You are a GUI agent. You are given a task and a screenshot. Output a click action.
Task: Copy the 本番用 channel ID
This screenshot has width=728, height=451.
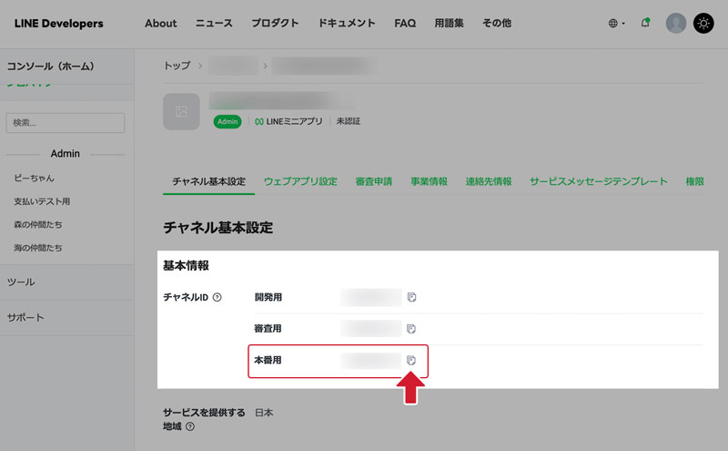411,361
